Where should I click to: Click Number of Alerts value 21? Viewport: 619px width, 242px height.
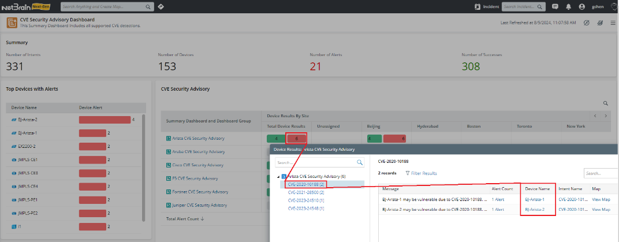(315, 66)
